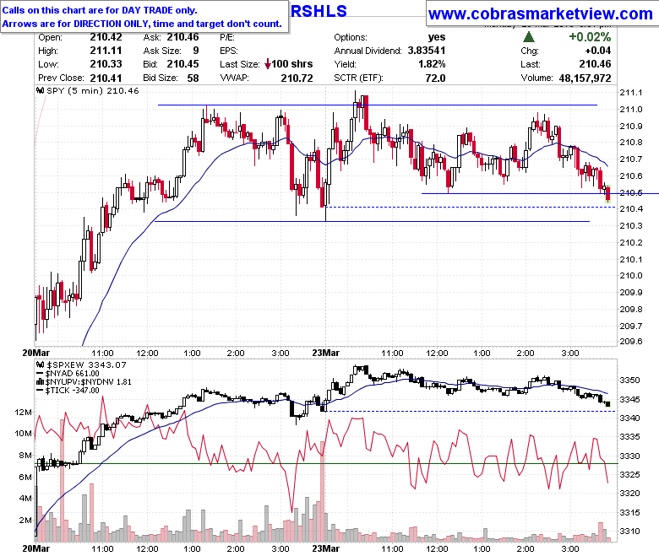
Task: Click the SCTR (ETF) value 72.0
Action: (x=435, y=78)
